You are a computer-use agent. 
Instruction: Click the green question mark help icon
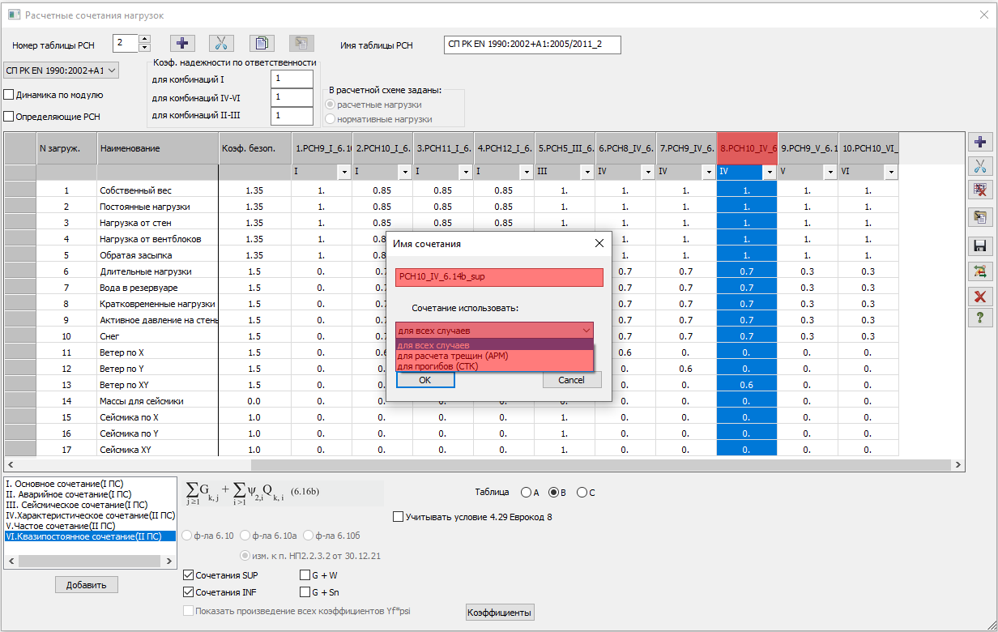click(x=980, y=317)
